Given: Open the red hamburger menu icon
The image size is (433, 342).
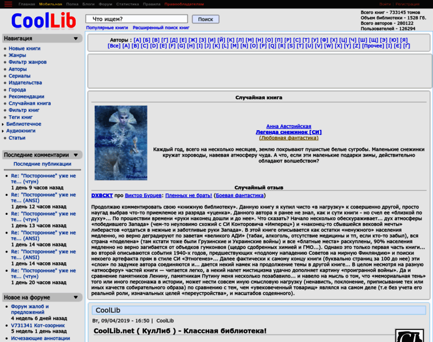Looking at the screenshot, I should click(x=9, y=4).
